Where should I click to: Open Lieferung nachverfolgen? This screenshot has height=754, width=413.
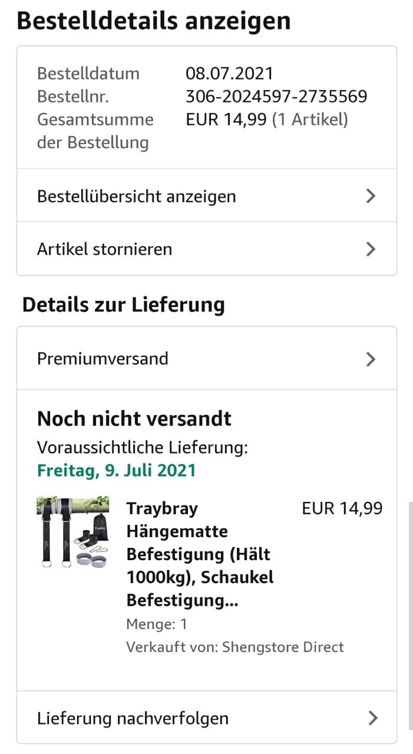tap(206, 717)
